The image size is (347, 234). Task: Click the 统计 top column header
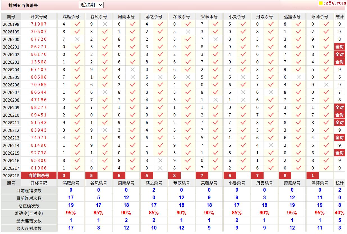[x=340, y=17]
